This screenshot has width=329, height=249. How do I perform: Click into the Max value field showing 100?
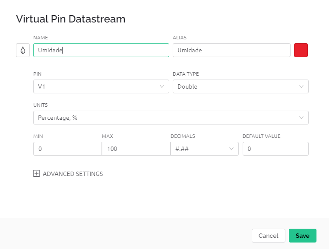pos(136,149)
